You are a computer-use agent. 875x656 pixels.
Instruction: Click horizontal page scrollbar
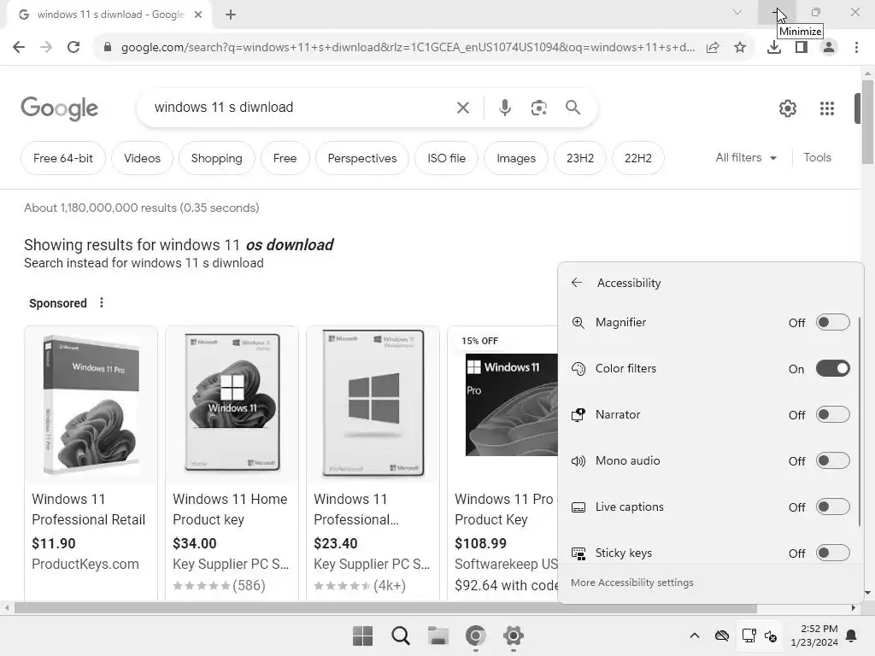point(385,608)
